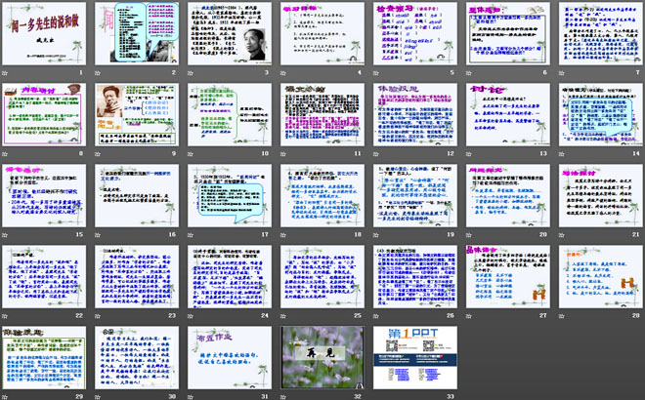The height and width of the screenshot is (400, 645).
Task: Click animation star icon under slide 10
Action: [x=191, y=153]
